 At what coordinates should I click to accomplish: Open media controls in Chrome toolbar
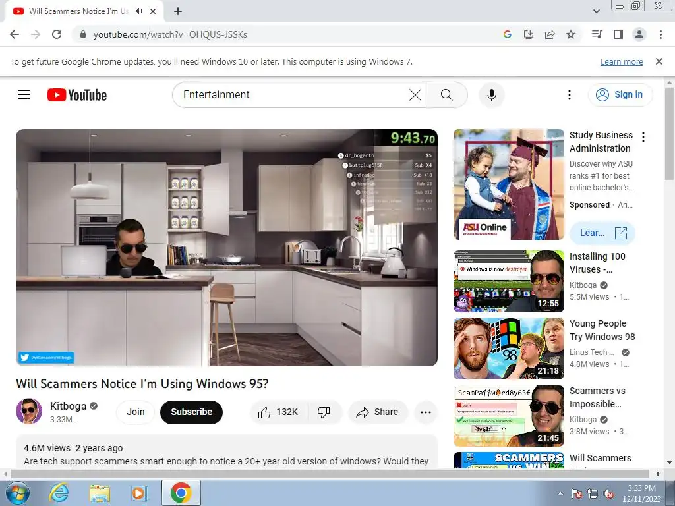pyautogui.click(x=597, y=34)
